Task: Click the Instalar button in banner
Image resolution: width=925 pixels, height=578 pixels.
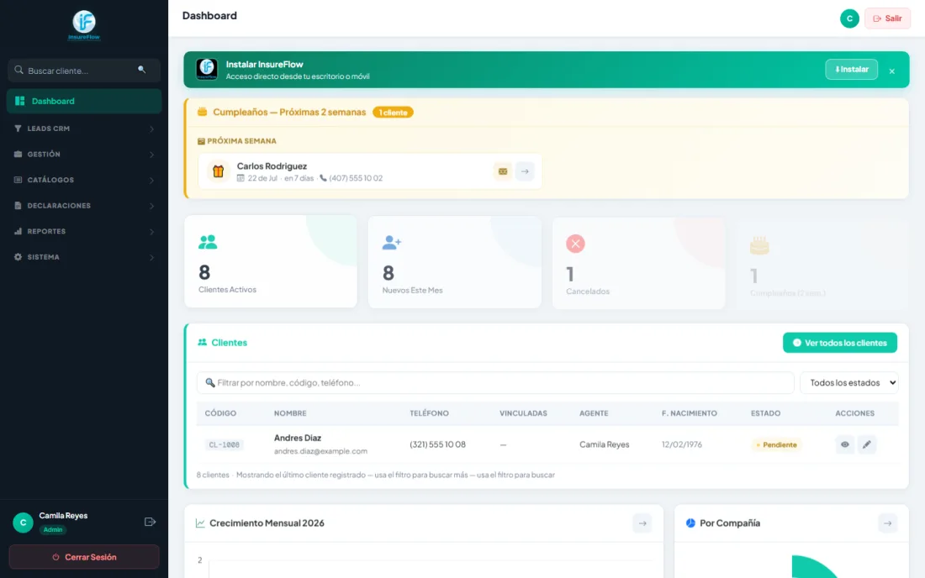Action: pos(851,70)
